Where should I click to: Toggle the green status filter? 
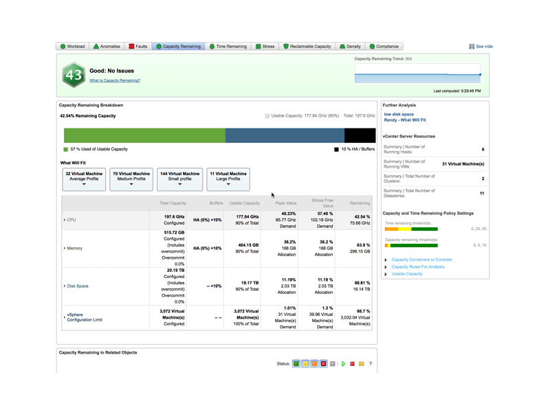[x=296, y=364]
